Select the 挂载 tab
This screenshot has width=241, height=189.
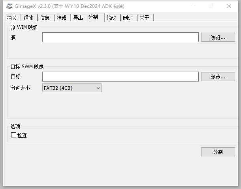coord(62,18)
